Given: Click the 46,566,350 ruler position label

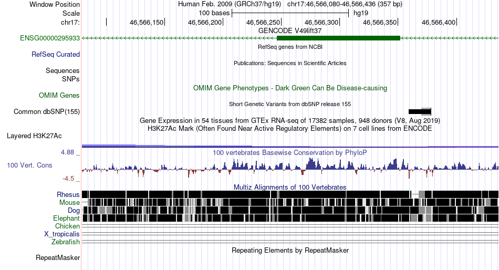Looking at the screenshot, I should [x=380, y=23].
